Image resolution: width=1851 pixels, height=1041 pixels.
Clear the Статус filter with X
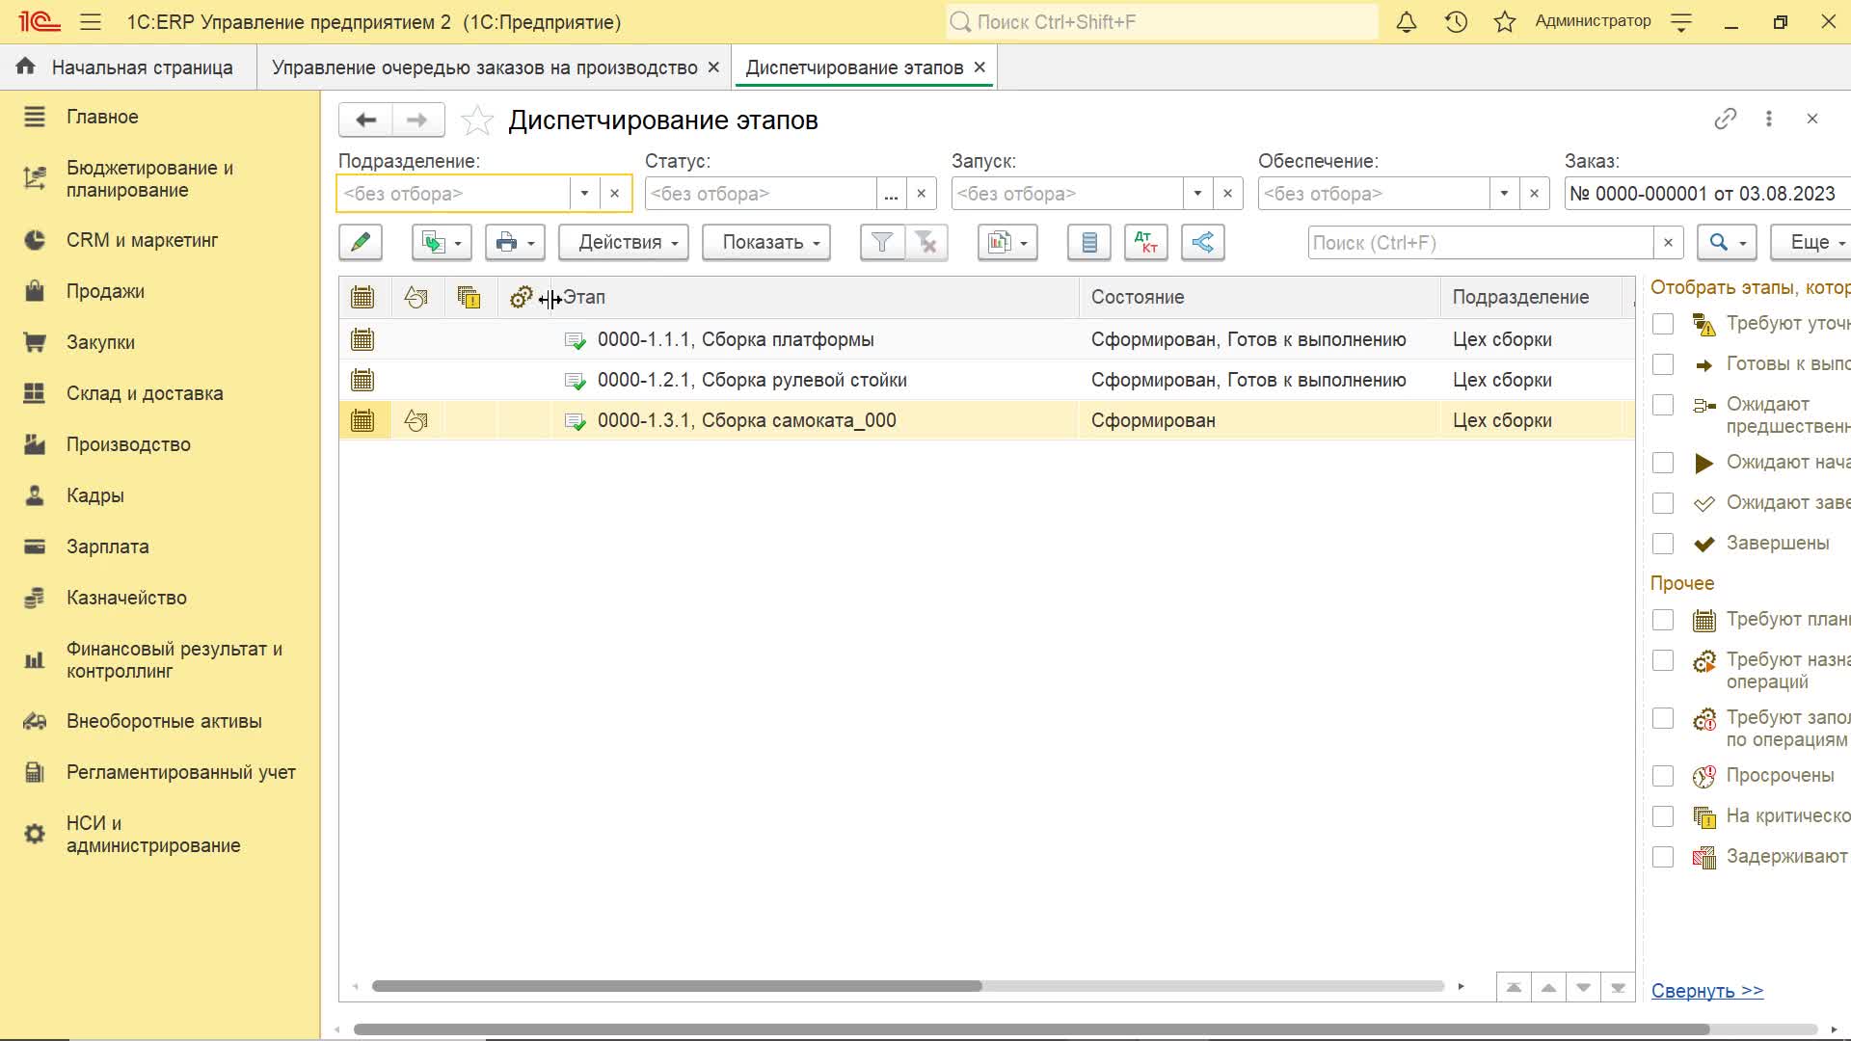(921, 194)
